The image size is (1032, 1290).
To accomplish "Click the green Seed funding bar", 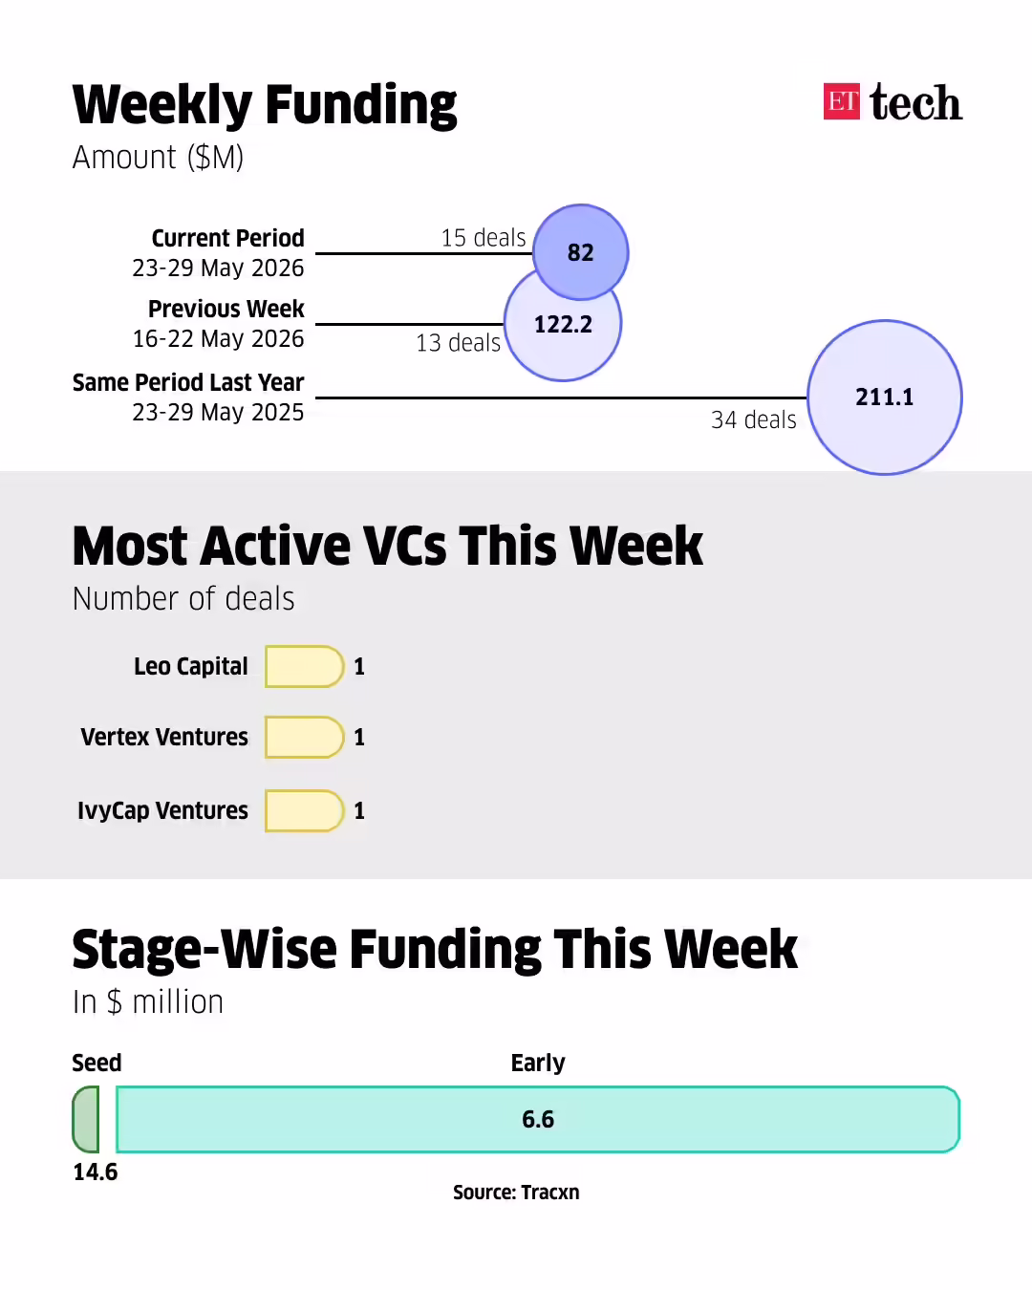I will 86,1120.
